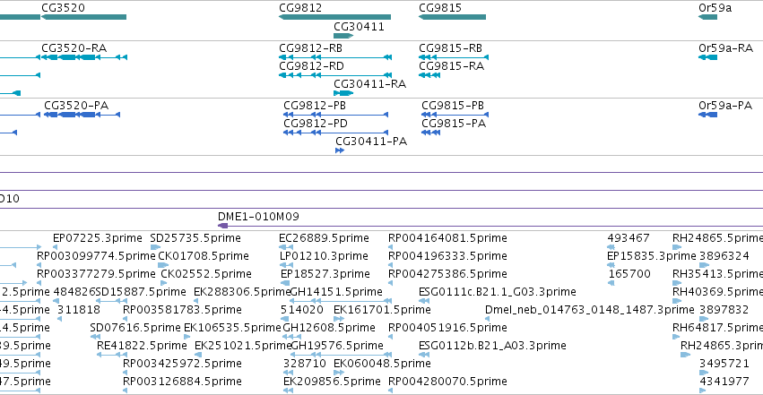The image size is (763, 395).
Task: Select the CG3520 gene bar
Action: 83,17
